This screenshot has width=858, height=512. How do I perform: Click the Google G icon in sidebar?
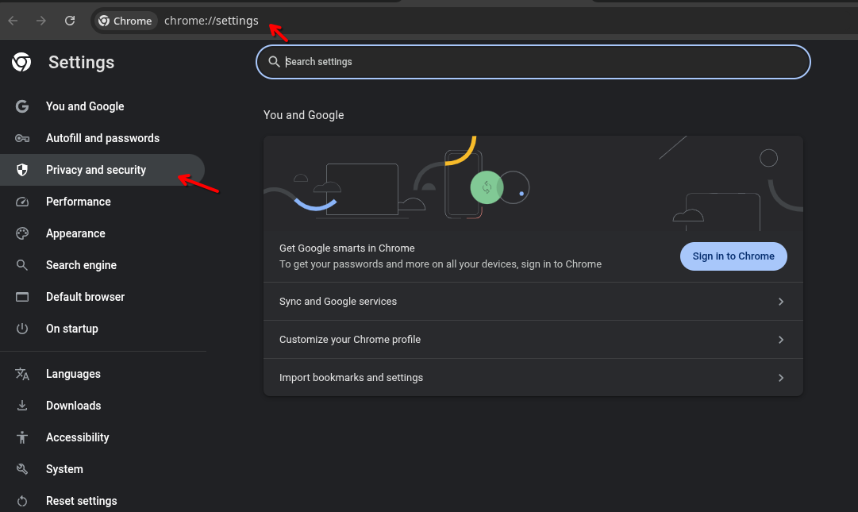pyautogui.click(x=22, y=106)
